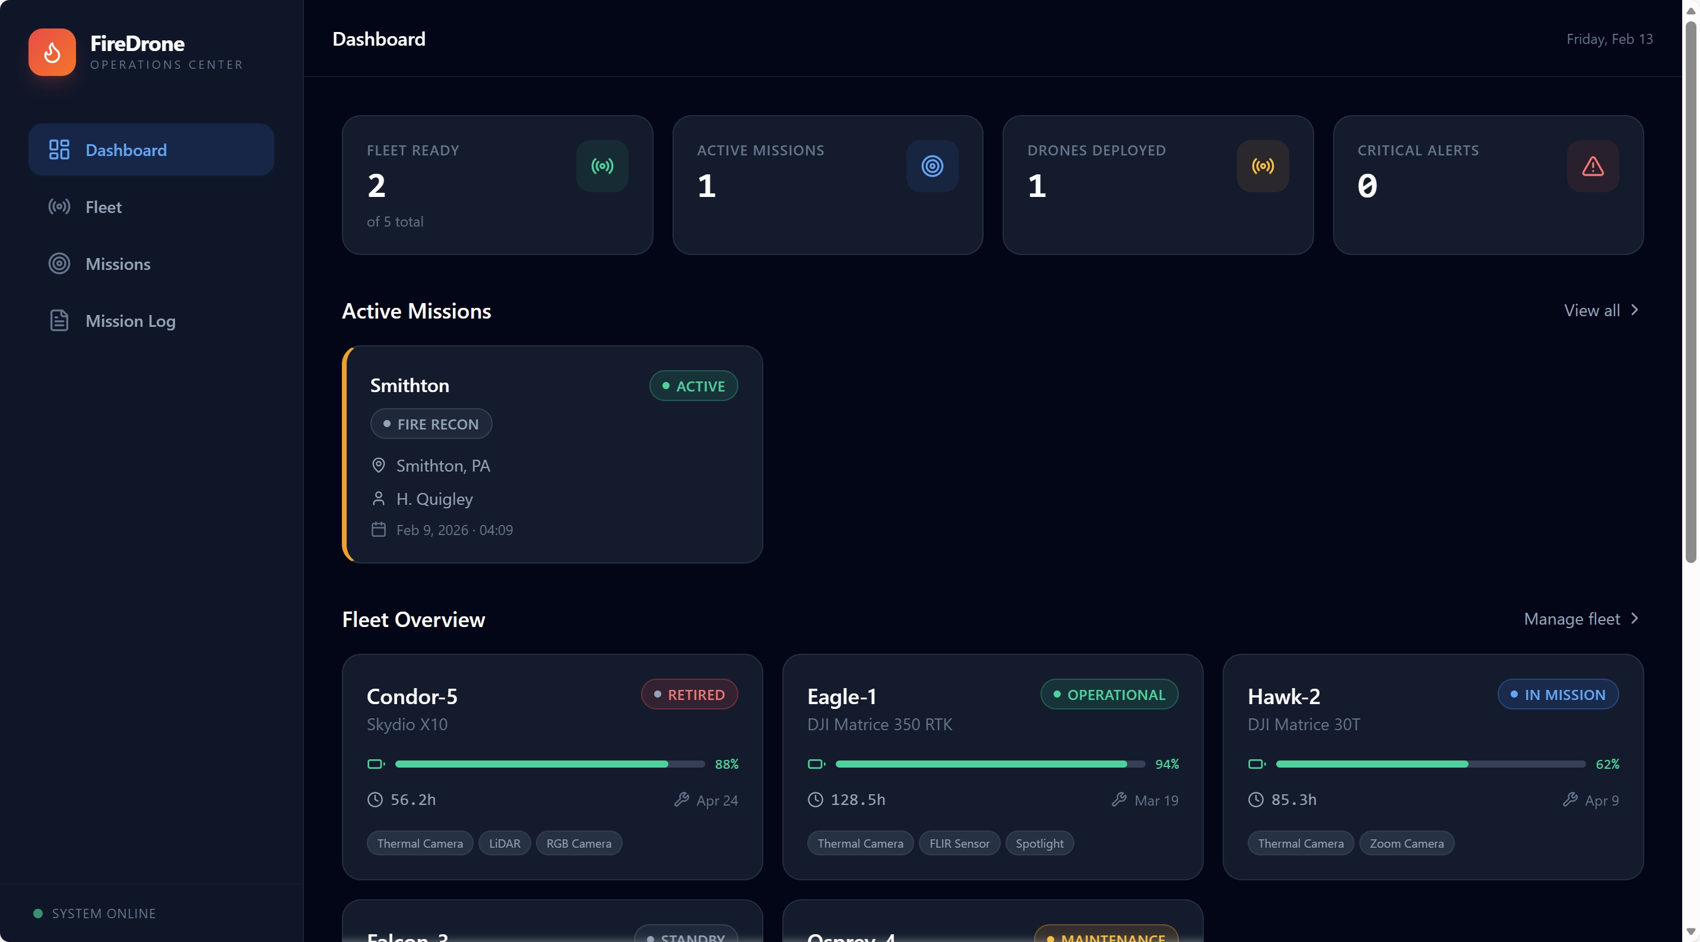The image size is (1700, 942).
Task: Click the clock icon beside 85.3h
Action: point(1256,800)
